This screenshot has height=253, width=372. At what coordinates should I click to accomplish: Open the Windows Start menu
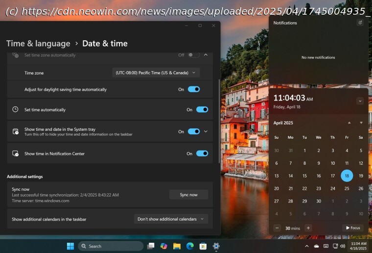coord(70,246)
